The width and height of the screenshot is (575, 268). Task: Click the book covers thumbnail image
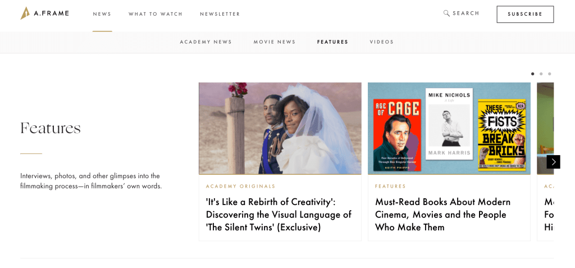point(449,128)
